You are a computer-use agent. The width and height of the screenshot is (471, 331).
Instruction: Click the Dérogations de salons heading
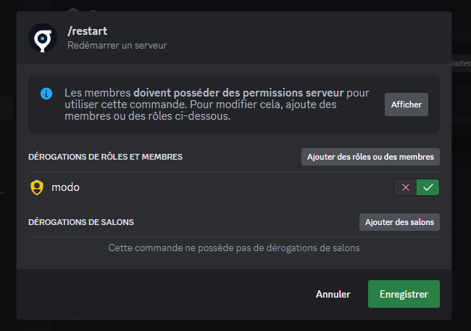click(x=81, y=222)
